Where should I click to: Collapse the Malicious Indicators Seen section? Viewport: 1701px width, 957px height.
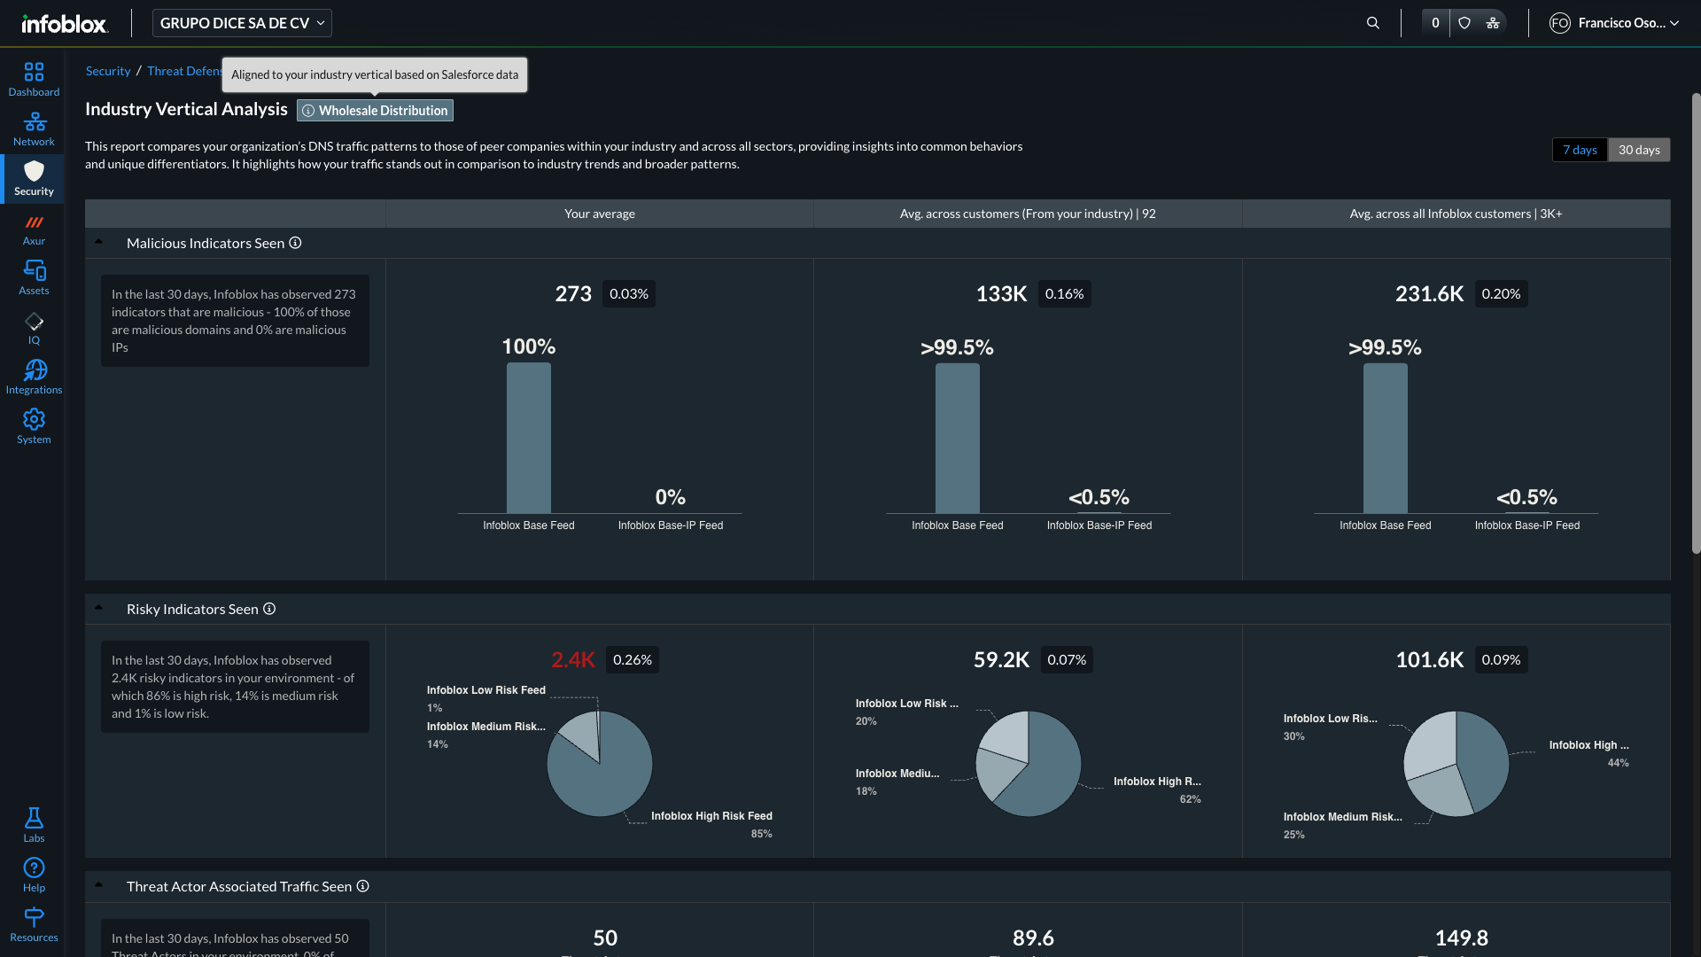pyautogui.click(x=98, y=242)
